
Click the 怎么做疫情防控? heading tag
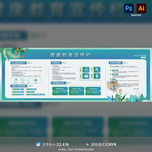18,63
